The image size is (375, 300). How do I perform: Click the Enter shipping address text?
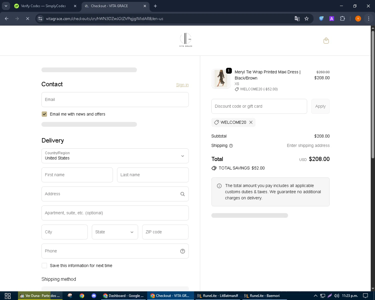(x=308, y=145)
